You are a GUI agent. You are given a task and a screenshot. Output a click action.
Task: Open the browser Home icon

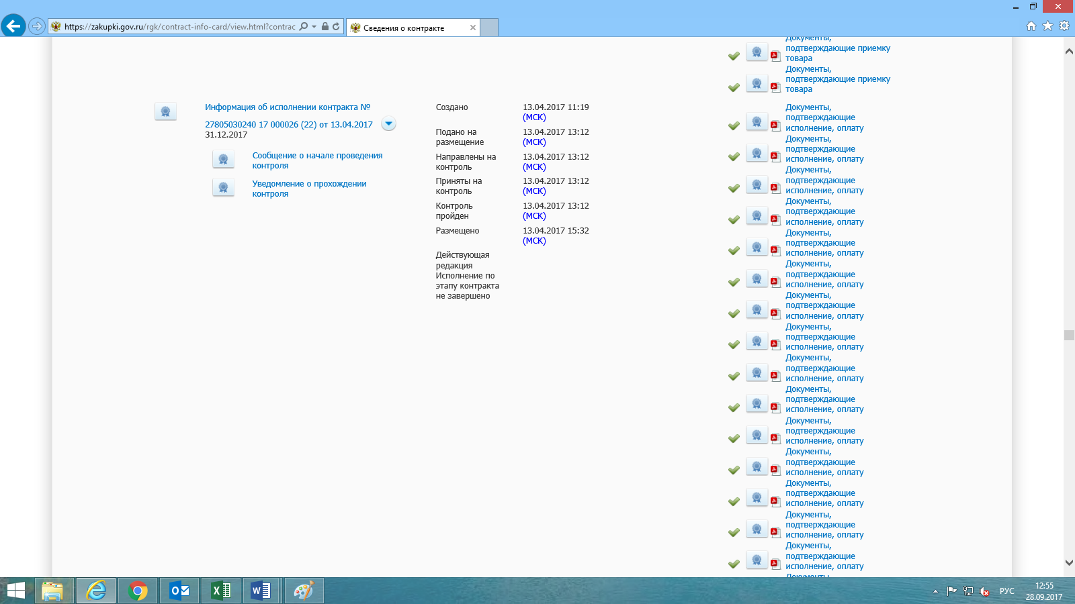1031,26
